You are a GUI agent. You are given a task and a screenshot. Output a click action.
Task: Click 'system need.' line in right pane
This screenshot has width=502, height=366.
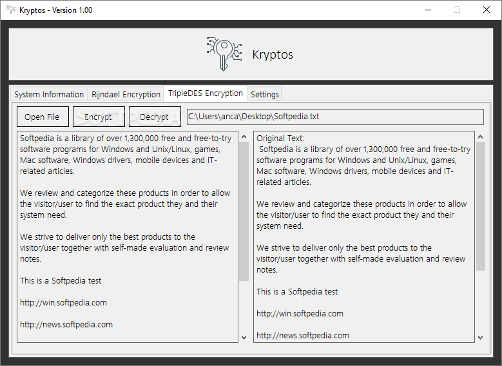pyautogui.click(x=280, y=226)
